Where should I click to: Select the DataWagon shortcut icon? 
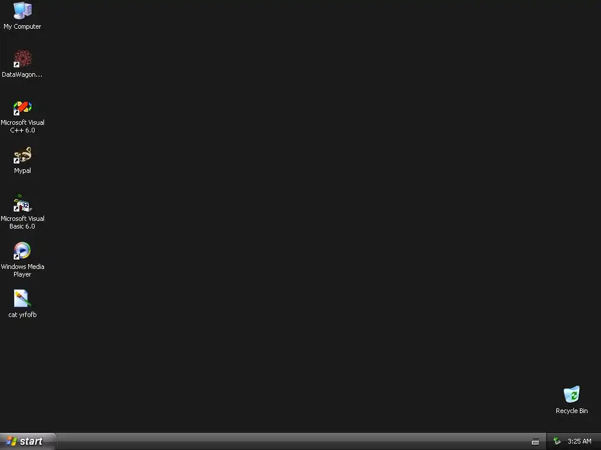coord(22,59)
